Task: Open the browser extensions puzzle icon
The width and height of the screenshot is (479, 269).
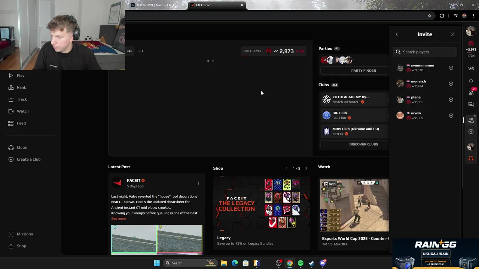Action: (442, 16)
